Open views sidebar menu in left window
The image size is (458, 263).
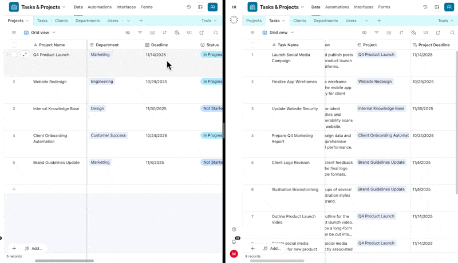click(x=14, y=33)
